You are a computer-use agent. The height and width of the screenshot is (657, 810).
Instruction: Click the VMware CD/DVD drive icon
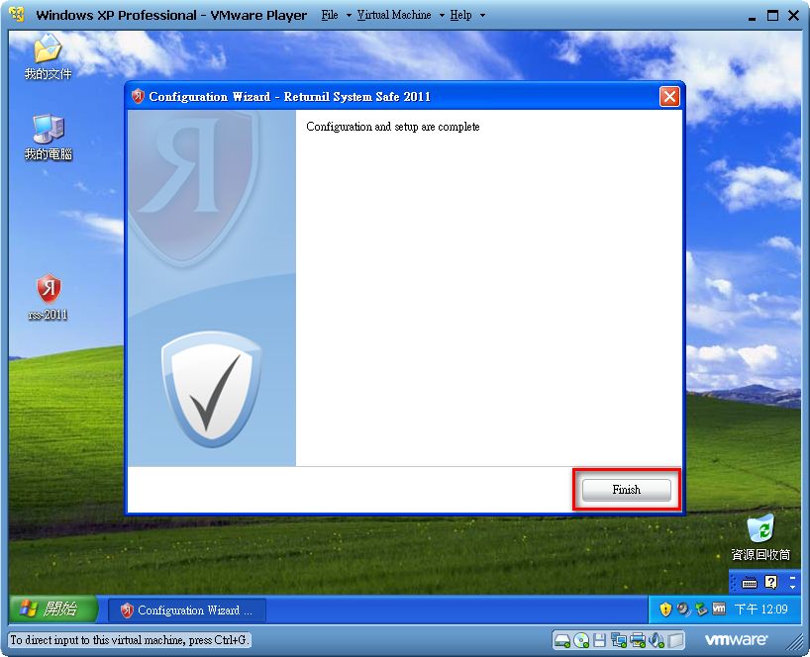(x=581, y=640)
